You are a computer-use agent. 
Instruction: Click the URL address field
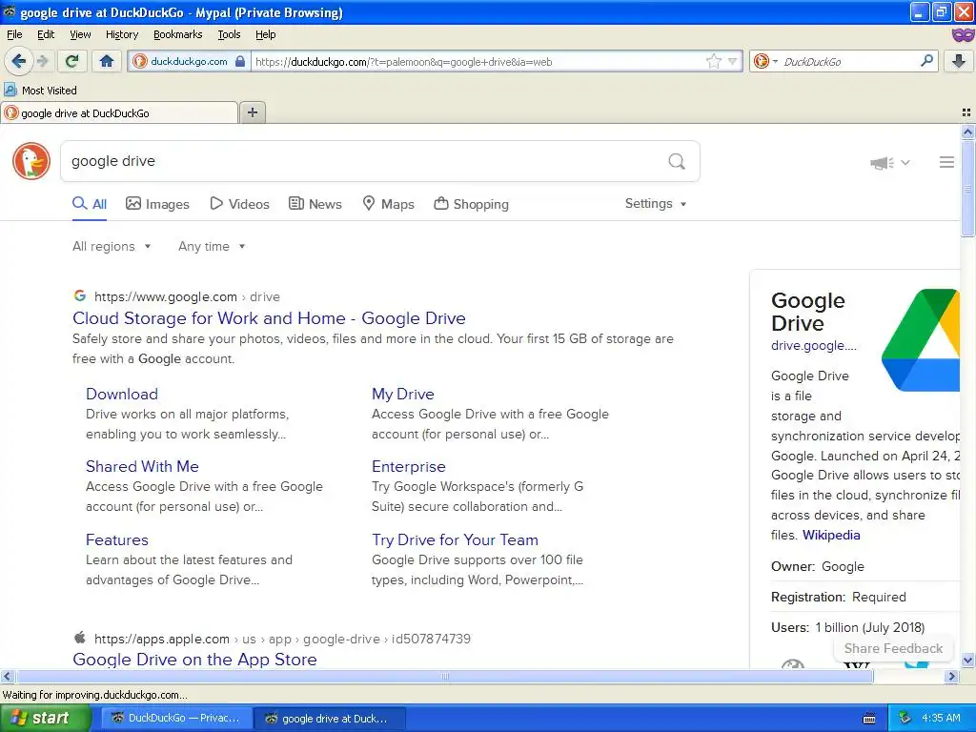point(478,61)
